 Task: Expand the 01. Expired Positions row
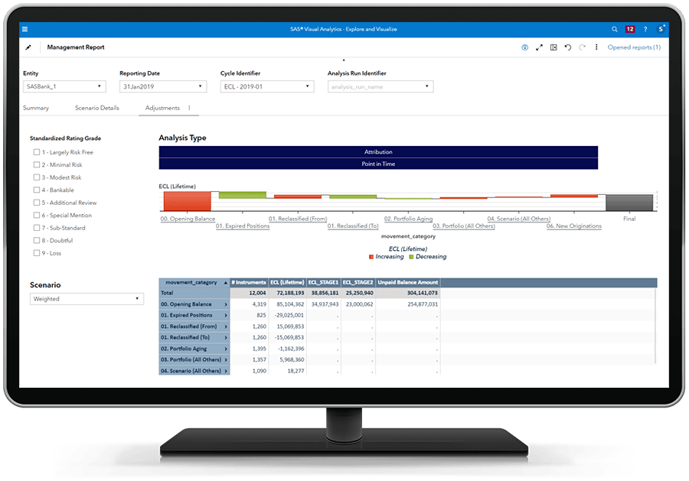[x=226, y=315]
